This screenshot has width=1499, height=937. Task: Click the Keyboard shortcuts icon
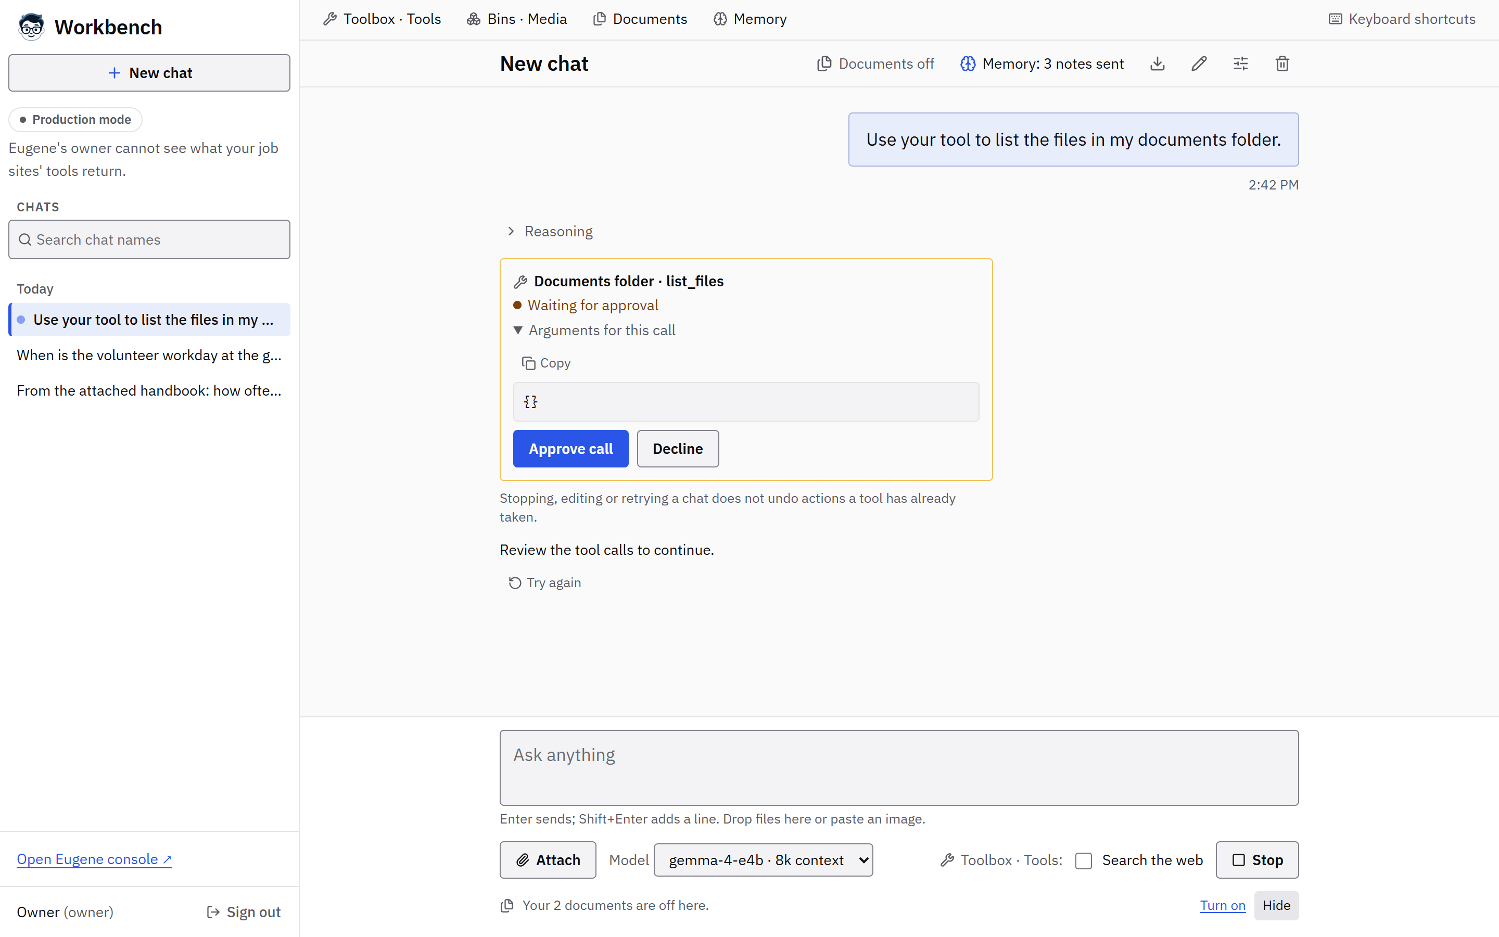(x=1336, y=19)
